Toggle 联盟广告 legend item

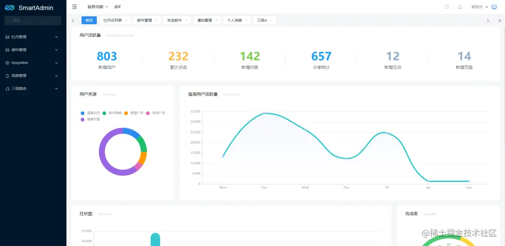pos(134,113)
